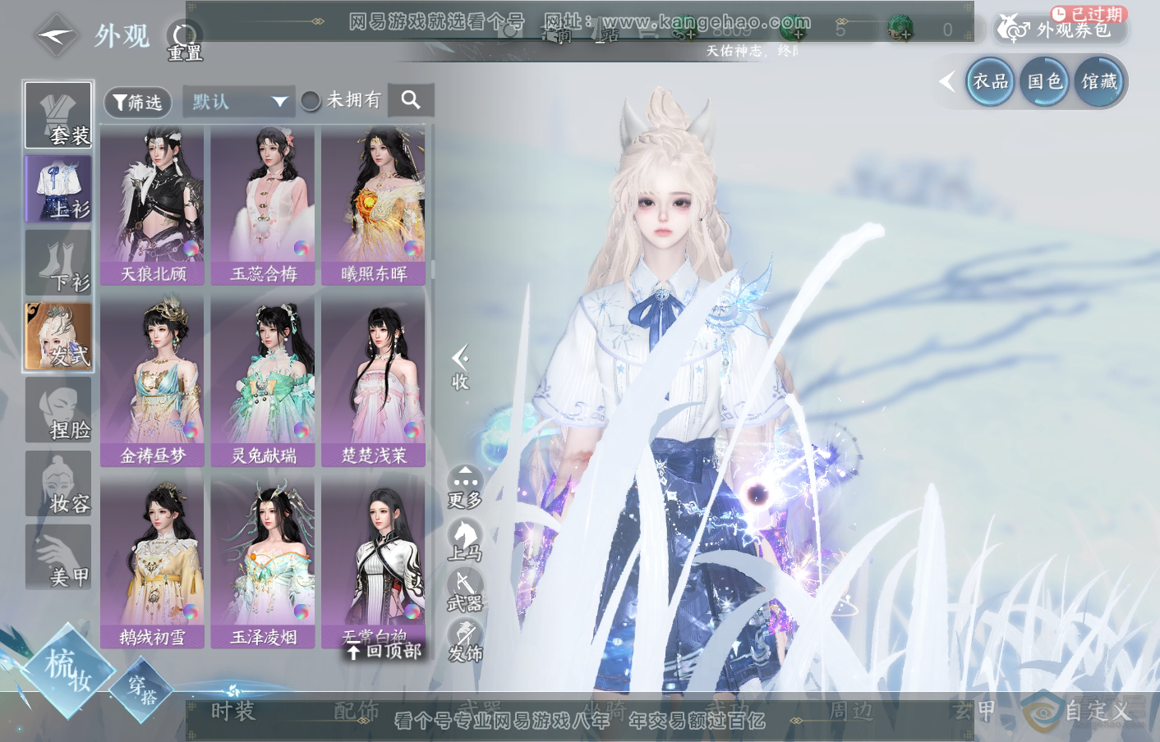Open the 默认 sort dropdown
Viewport: 1160px width, 742px height.
(x=239, y=102)
